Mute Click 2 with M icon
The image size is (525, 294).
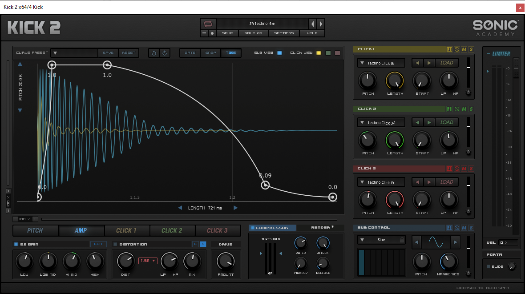[464, 109]
